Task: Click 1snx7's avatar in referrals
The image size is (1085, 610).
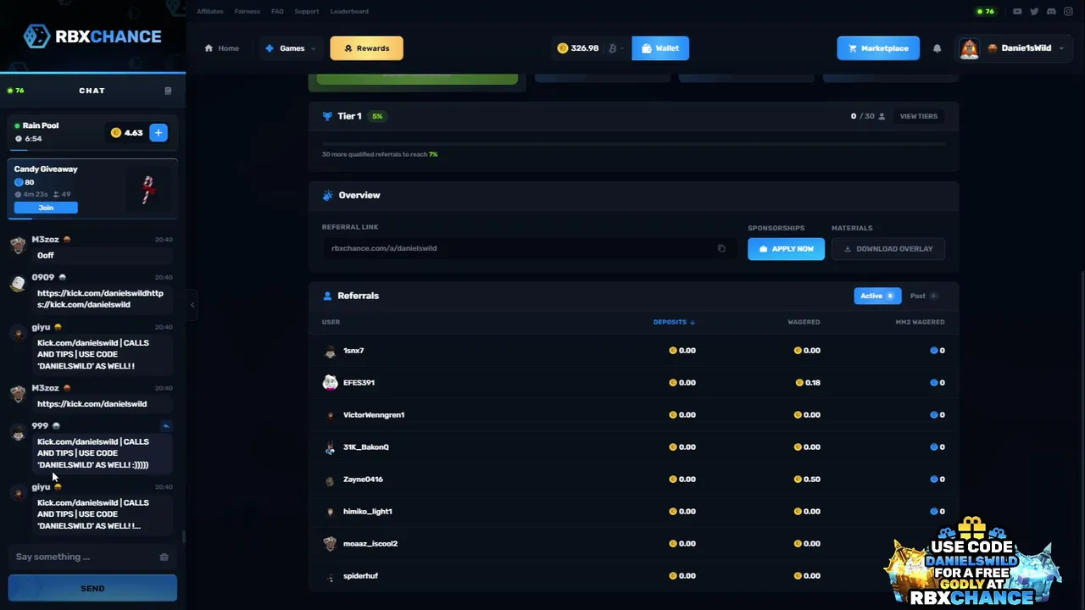Action: point(331,351)
